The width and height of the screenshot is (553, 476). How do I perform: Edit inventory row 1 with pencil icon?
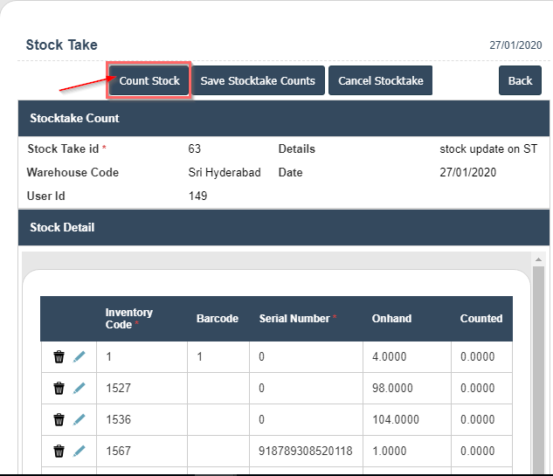click(x=79, y=356)
